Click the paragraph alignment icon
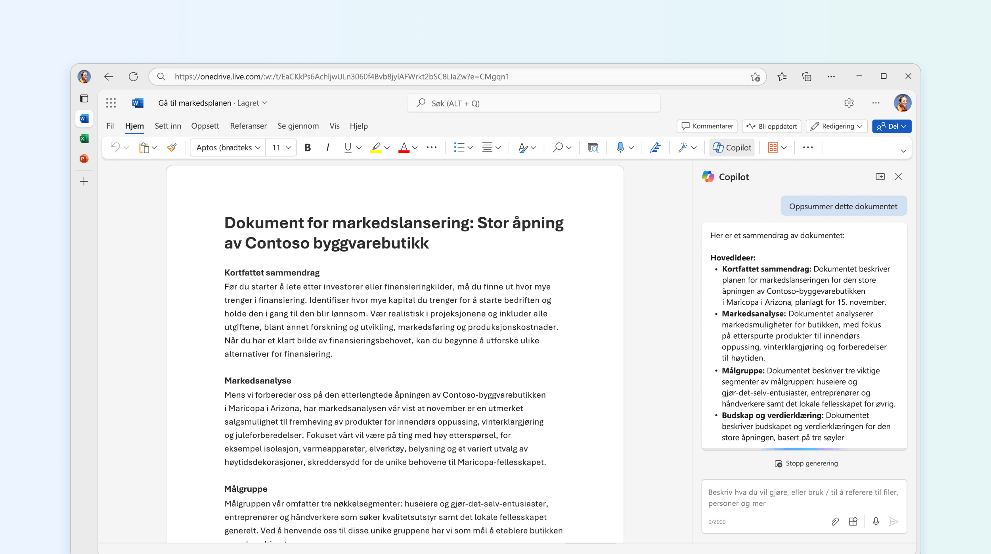Image resolution: width=991 pixels, height=554 pixels. (487, 148)
